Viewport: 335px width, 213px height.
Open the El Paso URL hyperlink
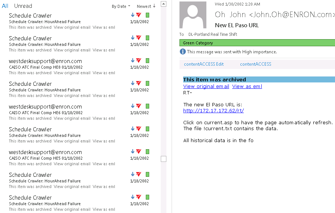coord(213,111)
